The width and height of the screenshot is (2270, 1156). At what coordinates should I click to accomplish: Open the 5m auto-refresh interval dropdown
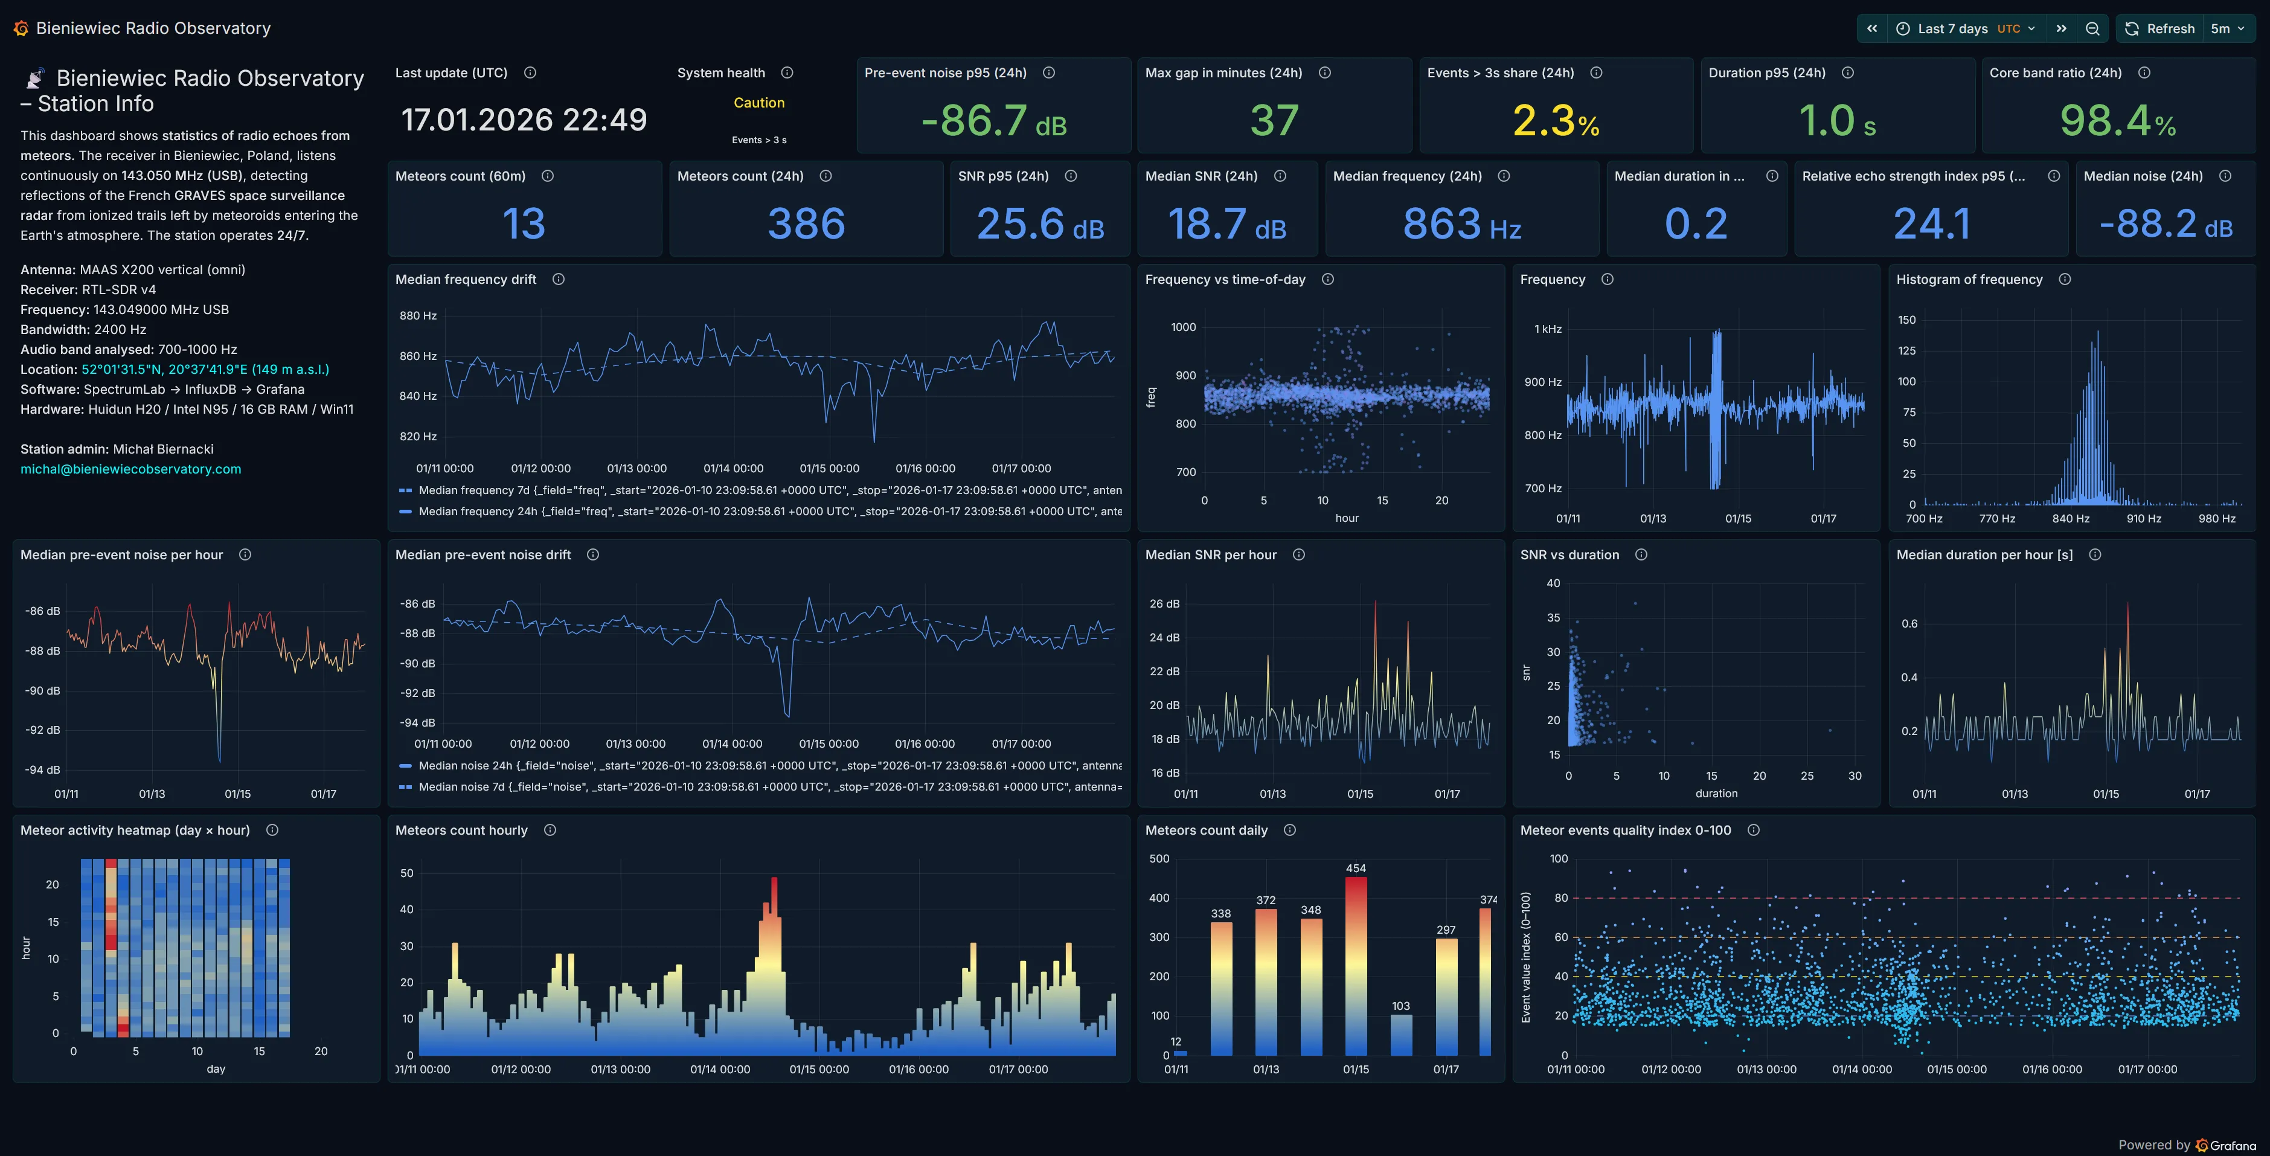[2228, 27]
